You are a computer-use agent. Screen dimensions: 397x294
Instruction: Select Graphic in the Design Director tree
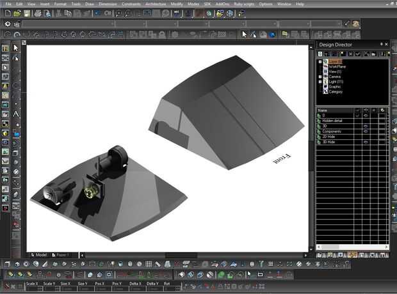(334, 87)
